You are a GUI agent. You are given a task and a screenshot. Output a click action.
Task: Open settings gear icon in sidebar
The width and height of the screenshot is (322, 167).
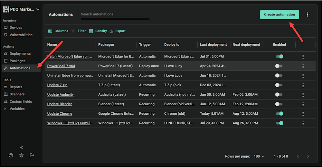[x=21, y=155]
